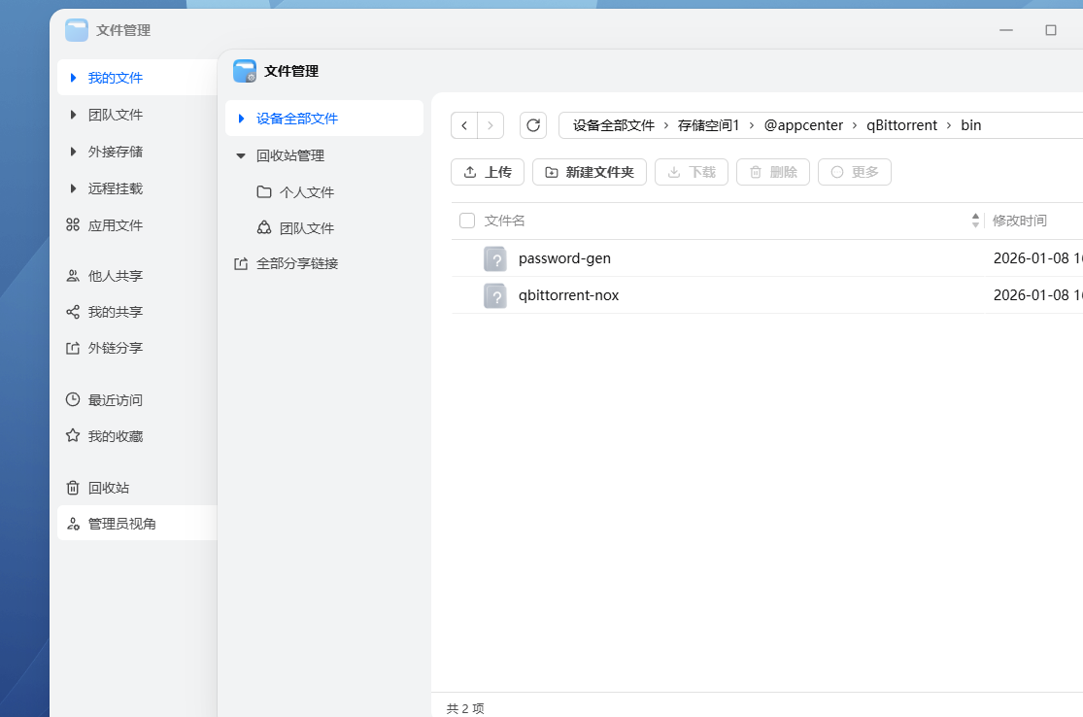Image resolution: width=1083 pixels, height=717 pixels.
Task: Refresh the current folder view
Action: point(532,124)
